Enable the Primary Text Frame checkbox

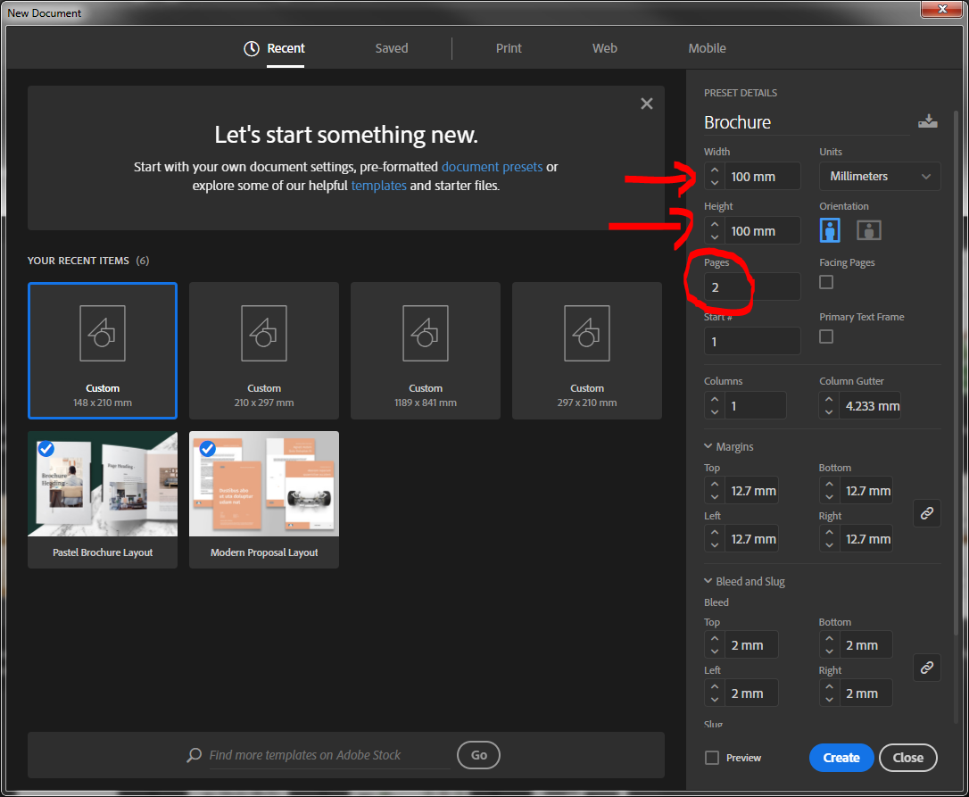pyautogui.click(x=826, y=336)
